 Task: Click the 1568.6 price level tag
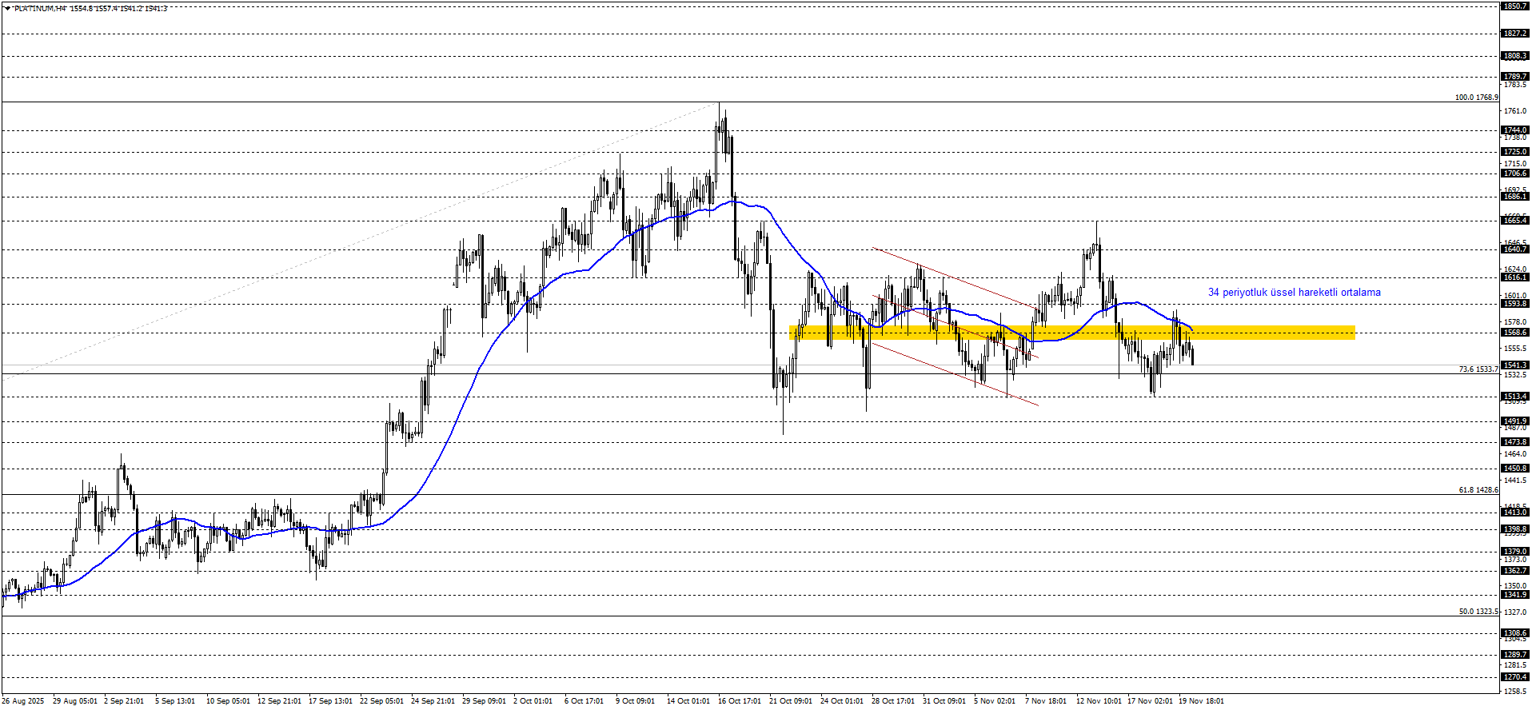pos(1514,333)
